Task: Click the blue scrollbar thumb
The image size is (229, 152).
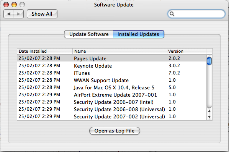Action: (209, 61)
